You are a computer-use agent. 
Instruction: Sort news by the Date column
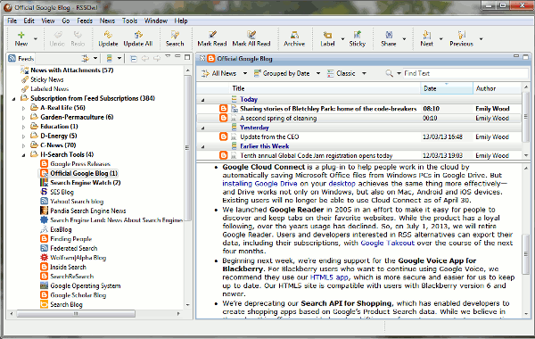click(447, 88)
